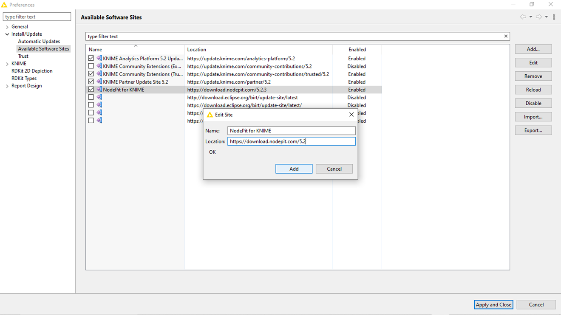Image resolution: width=561 pixels, height=315 pixels.
Task: Click Add in Edit Site dialog
Action: (294, 169)
